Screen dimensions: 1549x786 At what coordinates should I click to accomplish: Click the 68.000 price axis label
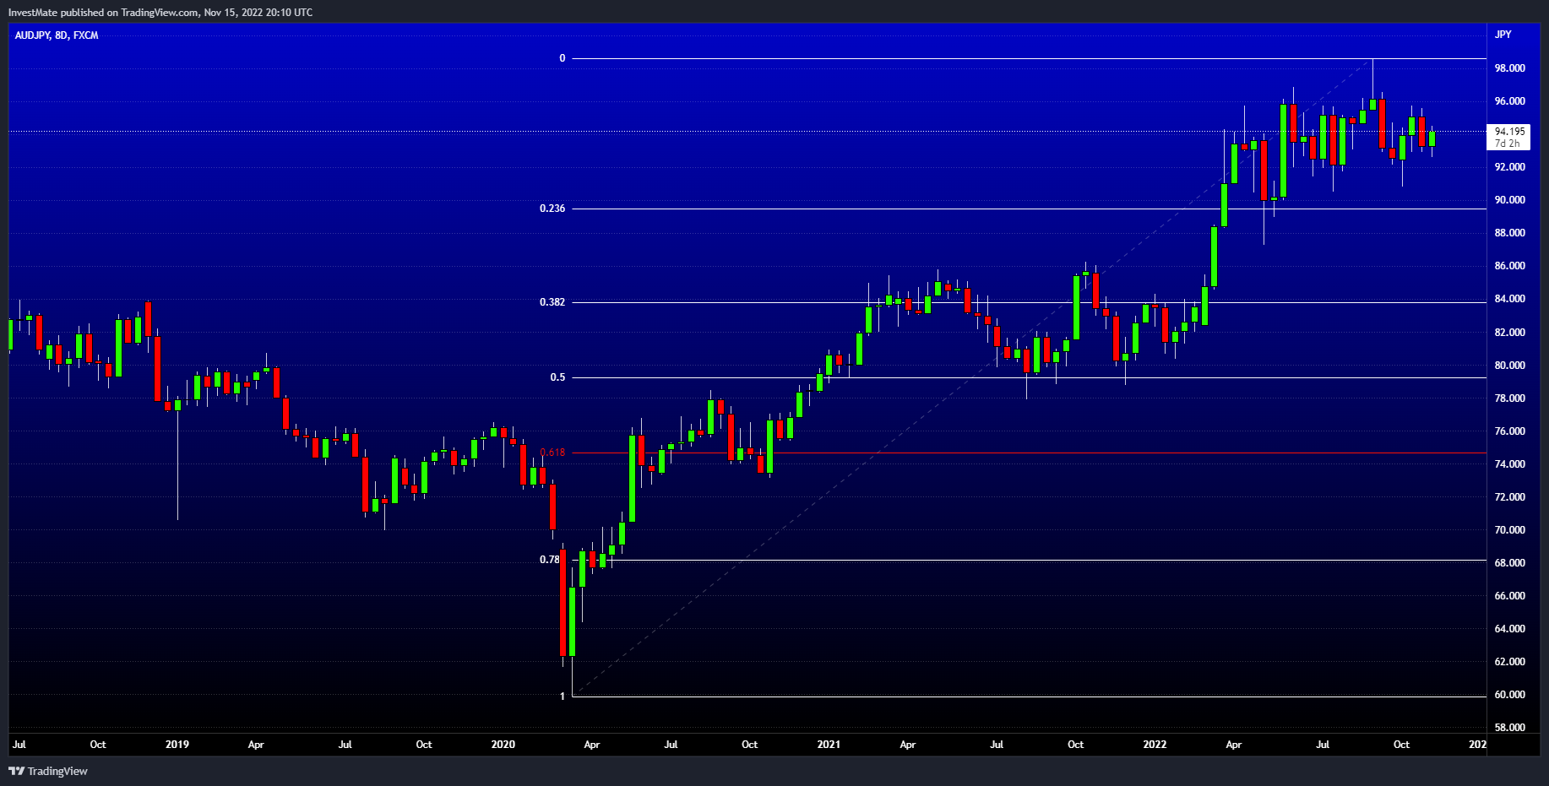(x=1509, y=563)
